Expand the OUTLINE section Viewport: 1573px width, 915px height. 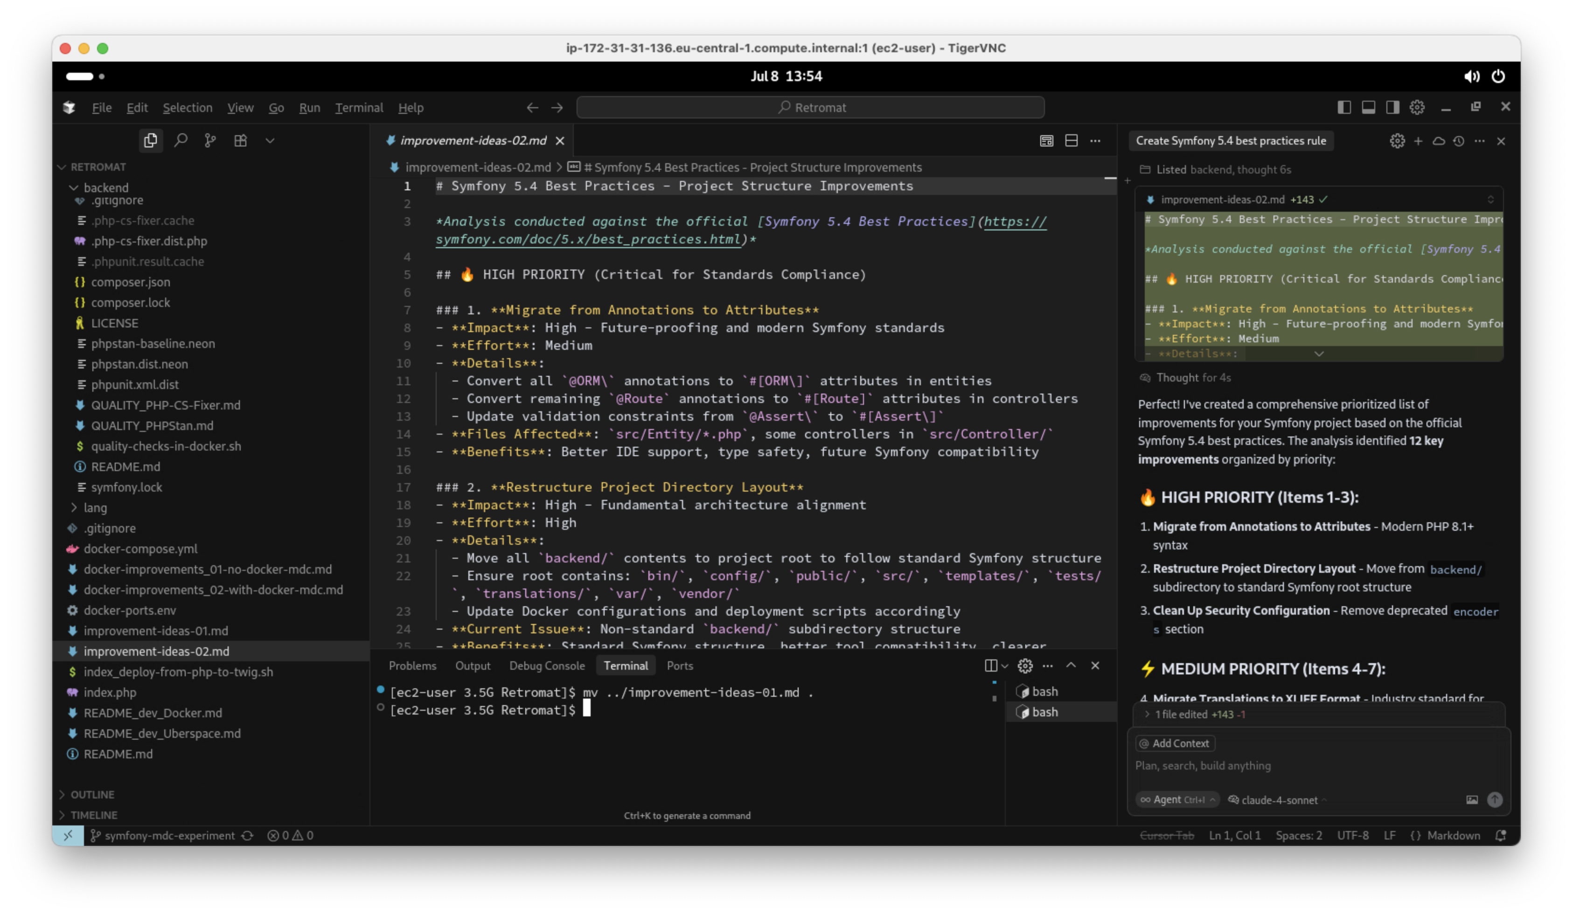coord(92,795)
